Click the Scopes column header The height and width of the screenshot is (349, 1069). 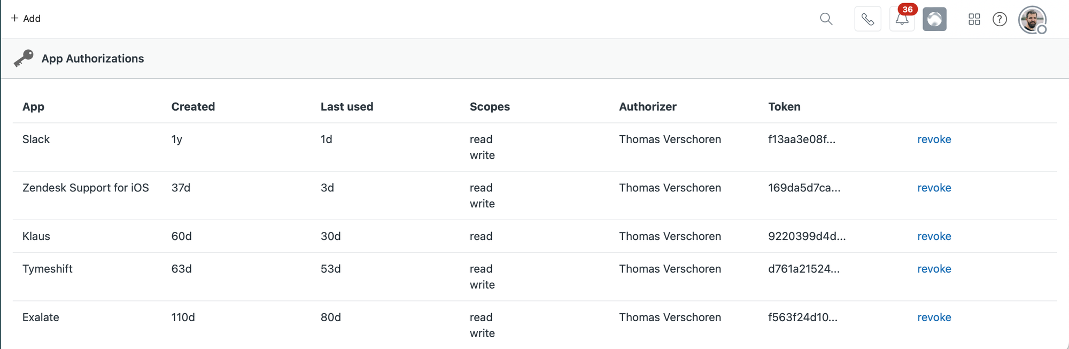[x=490, y=107]
